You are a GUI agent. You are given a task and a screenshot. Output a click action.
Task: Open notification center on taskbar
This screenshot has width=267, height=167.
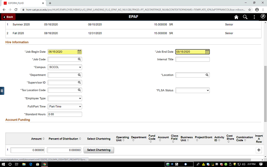[x=261, y=164]
